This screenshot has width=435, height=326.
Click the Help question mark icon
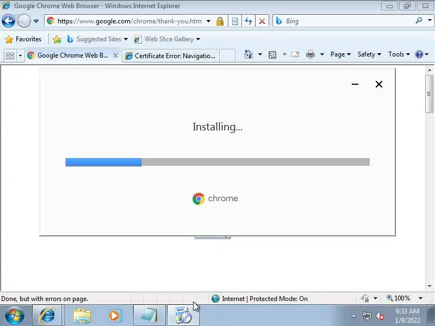(419, 54)
